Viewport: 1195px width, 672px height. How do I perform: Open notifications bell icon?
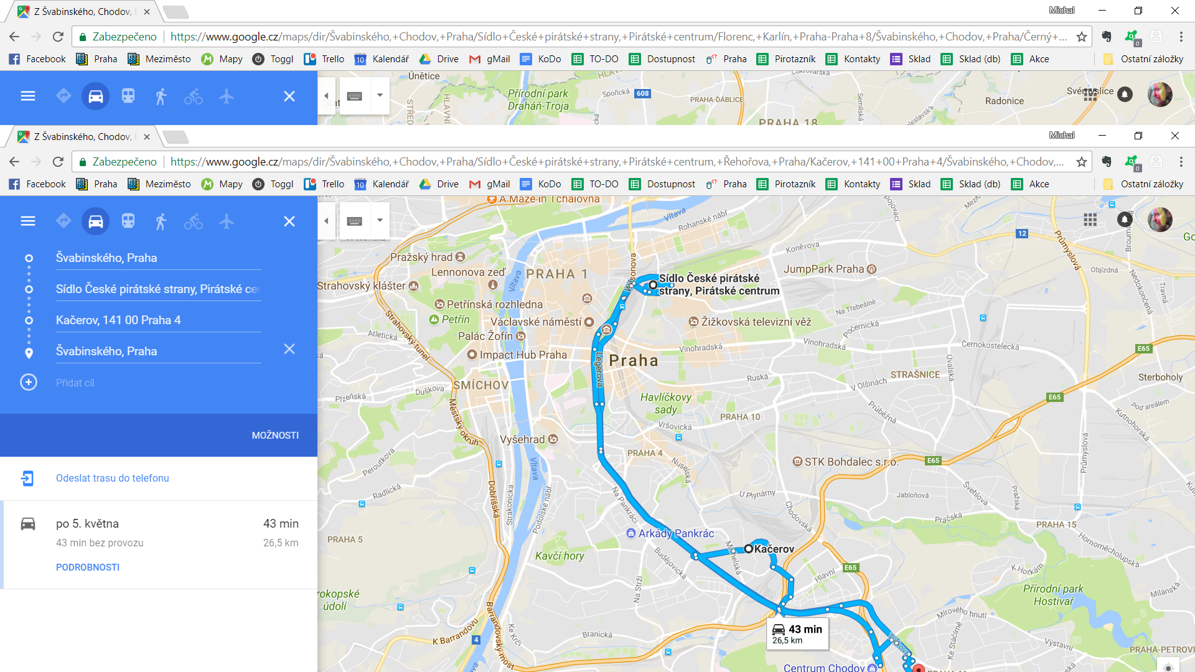(1125, 220)
